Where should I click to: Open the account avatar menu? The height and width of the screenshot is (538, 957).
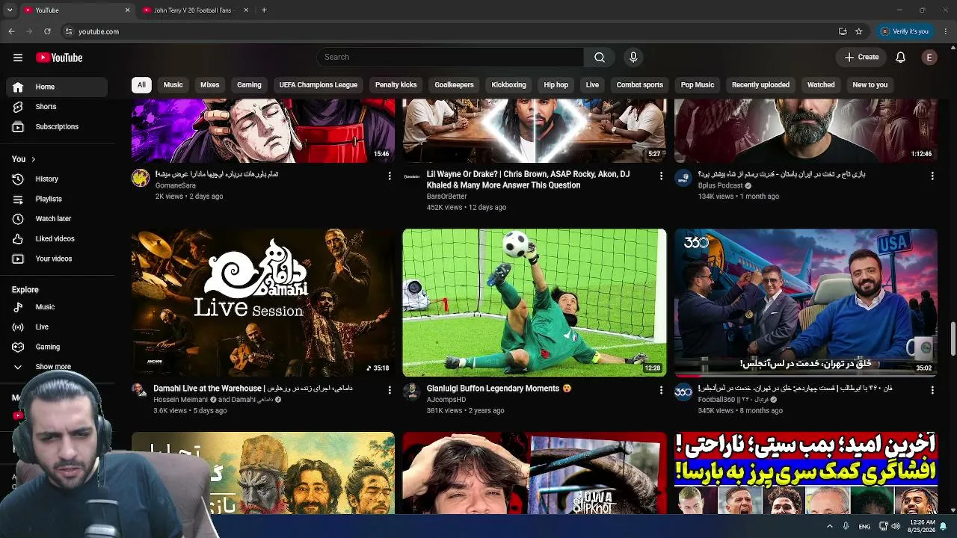pyautogui.click(x=929, y=57)
